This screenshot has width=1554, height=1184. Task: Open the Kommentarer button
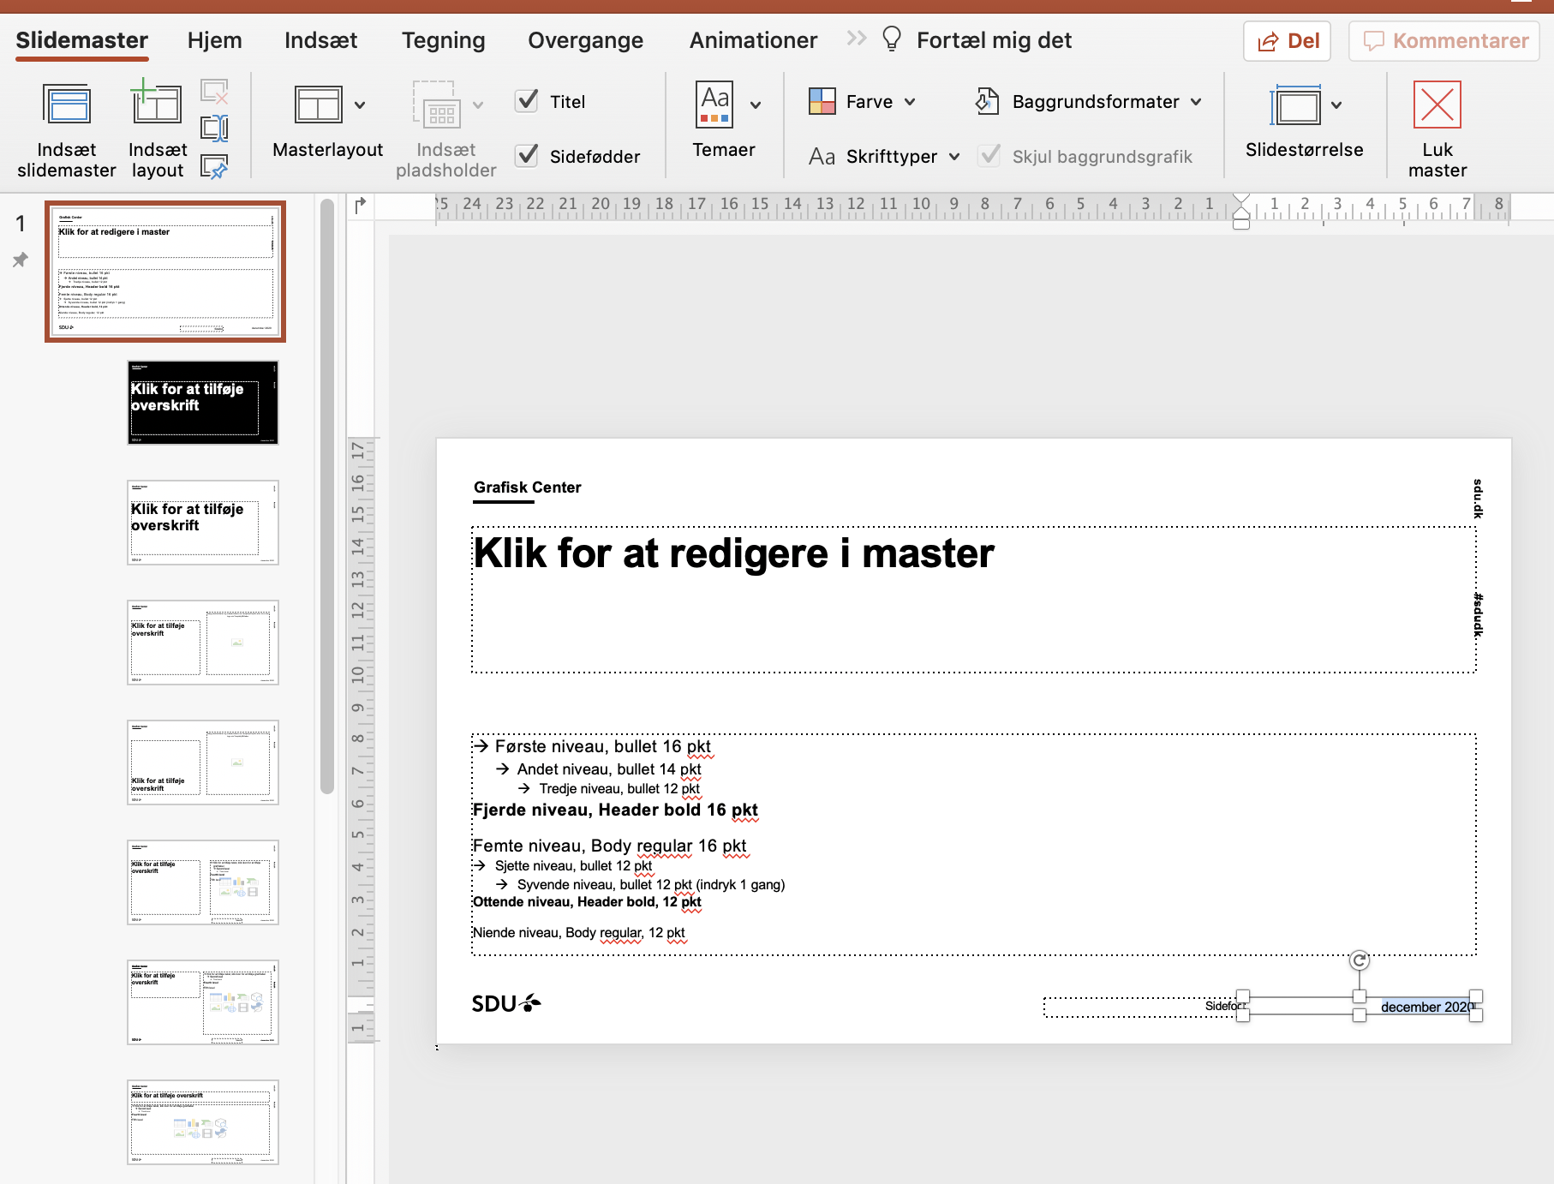tap(1444, 41)
